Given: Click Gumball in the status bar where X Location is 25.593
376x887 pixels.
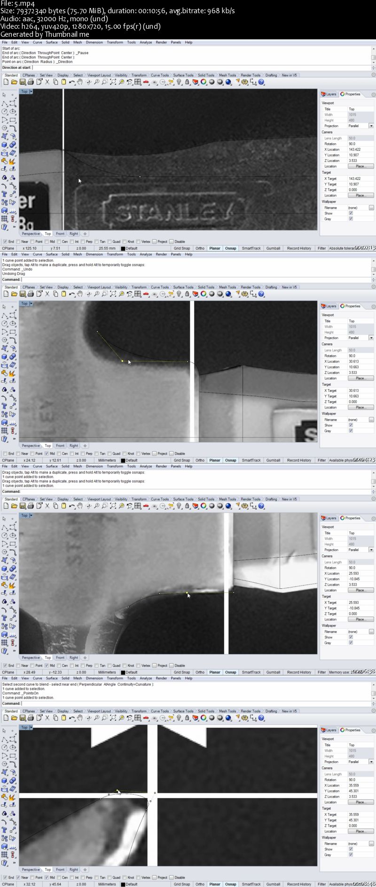Looking at the screenshot, I should (273, 672).
